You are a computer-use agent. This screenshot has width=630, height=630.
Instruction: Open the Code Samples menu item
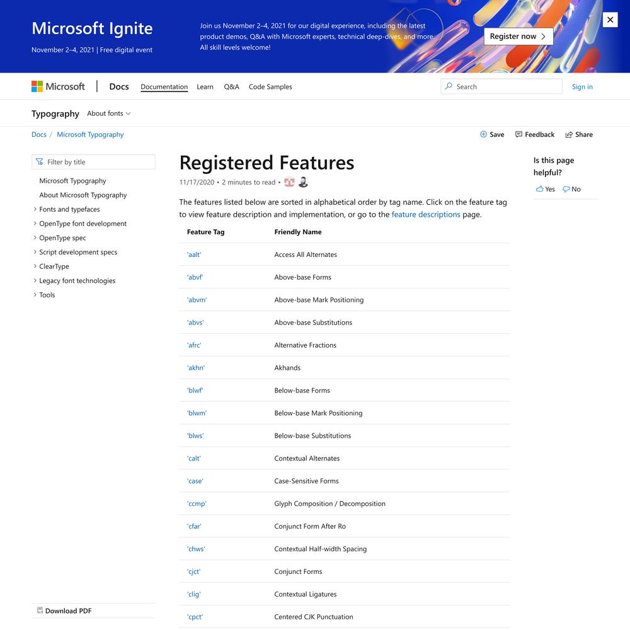270,87
